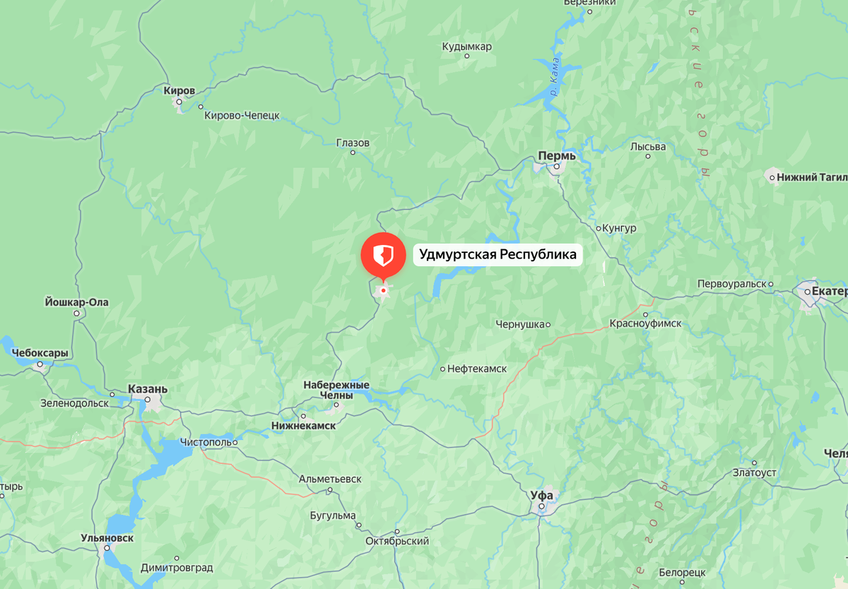
Task: Select the Глазов city label
Action: 353,143
